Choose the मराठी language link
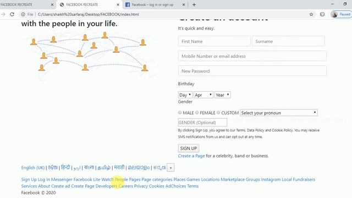 (119, 167)
